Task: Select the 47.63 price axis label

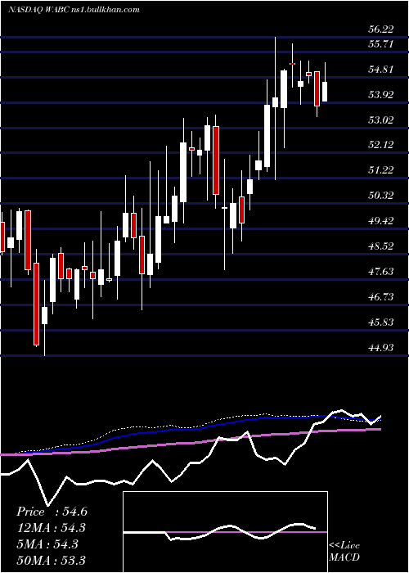Action: (381, 272)
